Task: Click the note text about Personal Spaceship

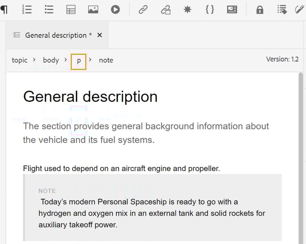Action: click(x=152, y=213)
